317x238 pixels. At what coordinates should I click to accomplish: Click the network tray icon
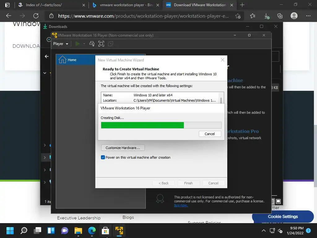272,231
